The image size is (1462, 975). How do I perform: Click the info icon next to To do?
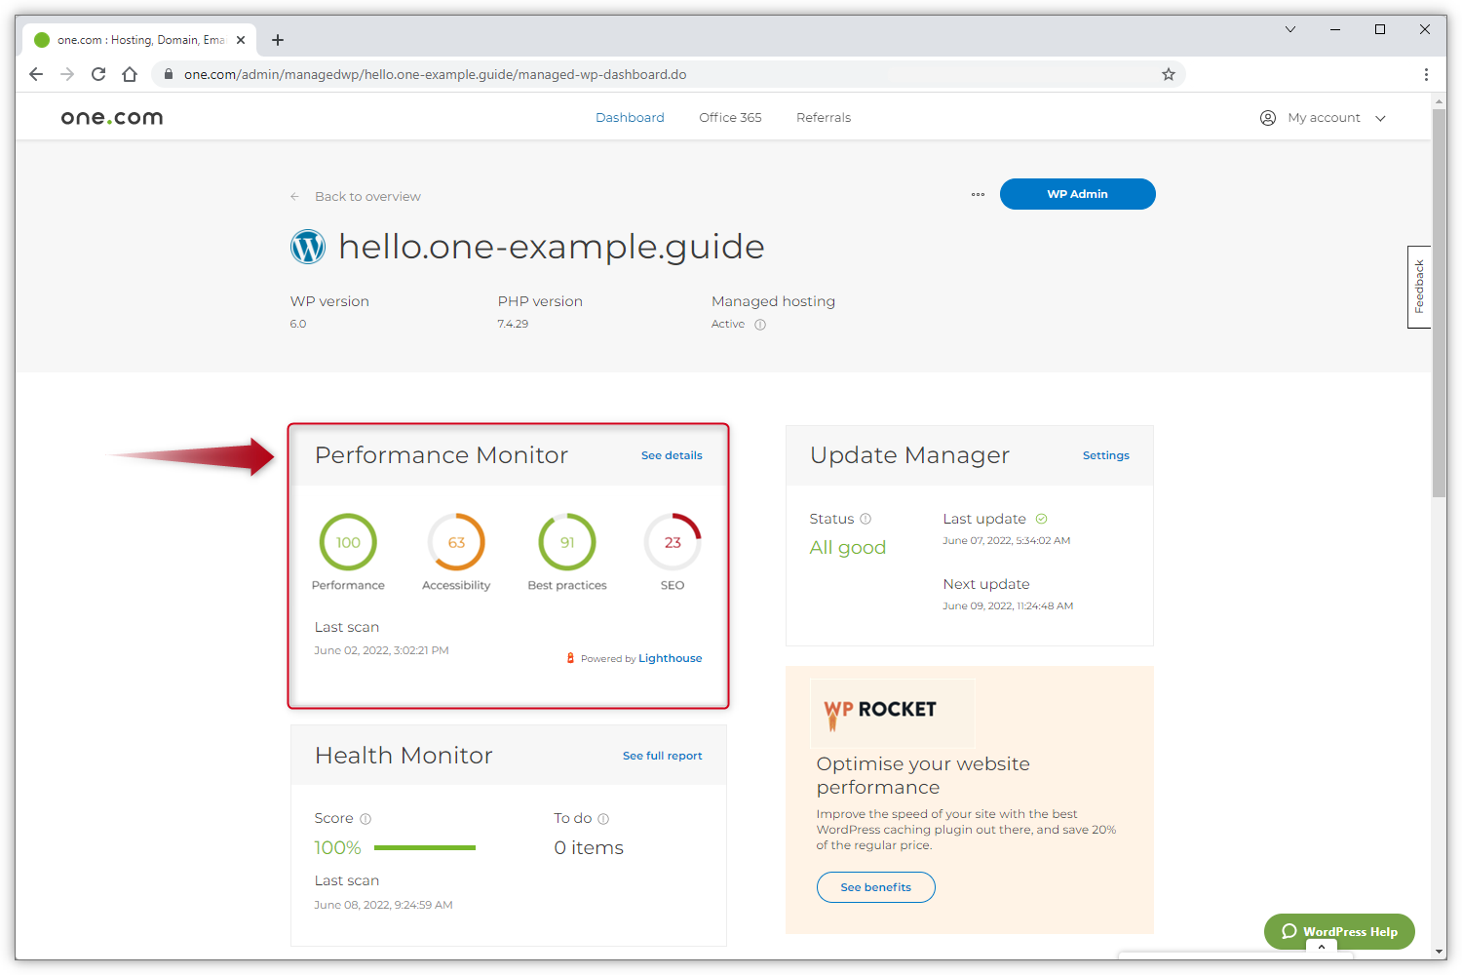coord(602,818)
